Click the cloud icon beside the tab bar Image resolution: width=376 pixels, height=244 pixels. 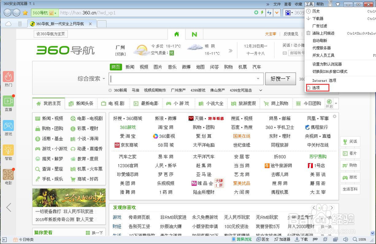point(8,24)
